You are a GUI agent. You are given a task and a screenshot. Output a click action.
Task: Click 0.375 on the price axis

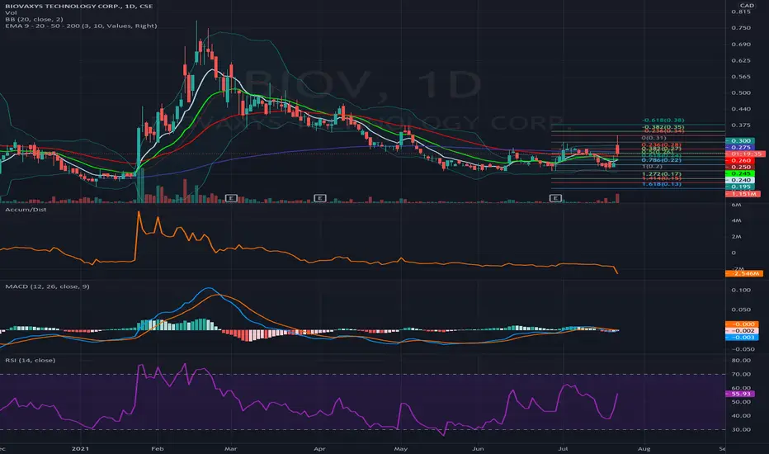741,125
